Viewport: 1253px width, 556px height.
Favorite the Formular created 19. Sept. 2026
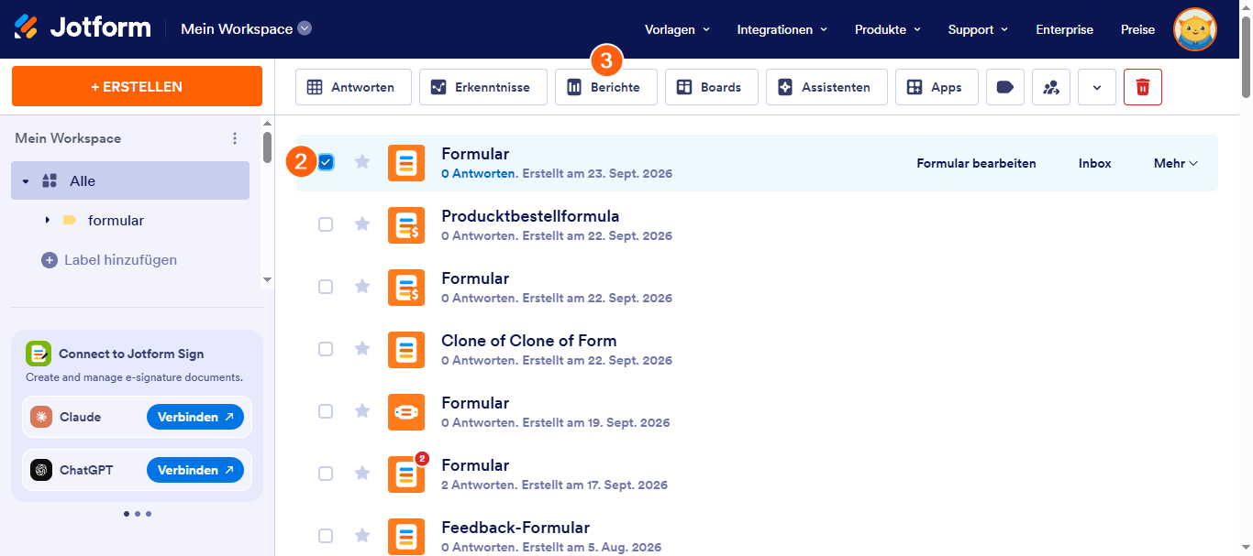(x=362, y=411)
